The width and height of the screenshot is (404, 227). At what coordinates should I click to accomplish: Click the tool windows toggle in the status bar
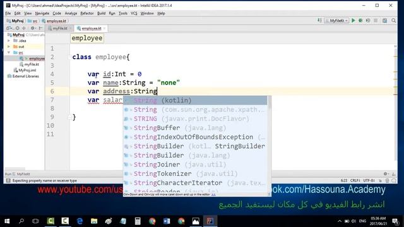coord(8,181)
